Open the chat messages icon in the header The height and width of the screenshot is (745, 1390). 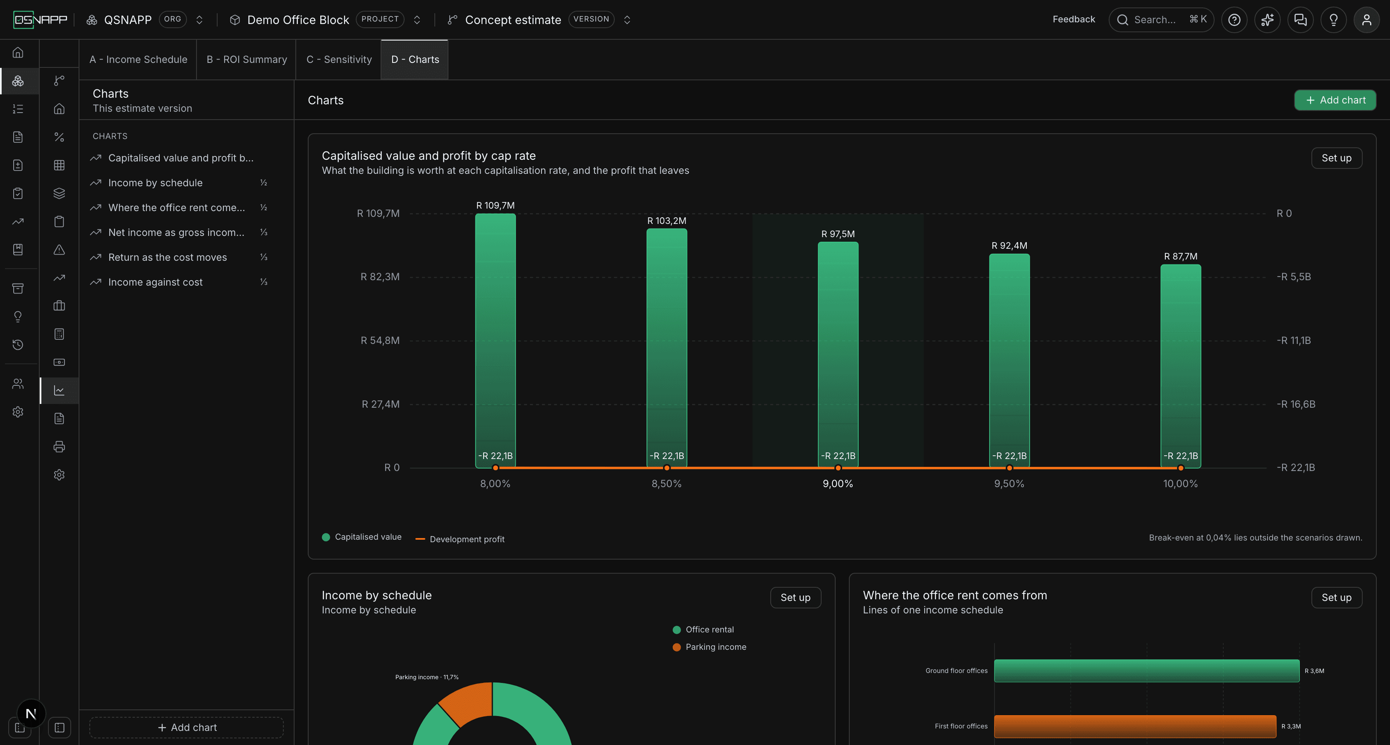tap(1300, 20)
